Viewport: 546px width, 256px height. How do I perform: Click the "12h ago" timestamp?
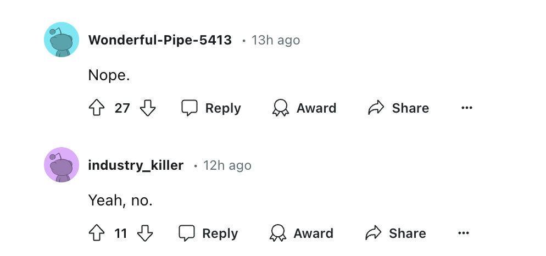[227, 165]
